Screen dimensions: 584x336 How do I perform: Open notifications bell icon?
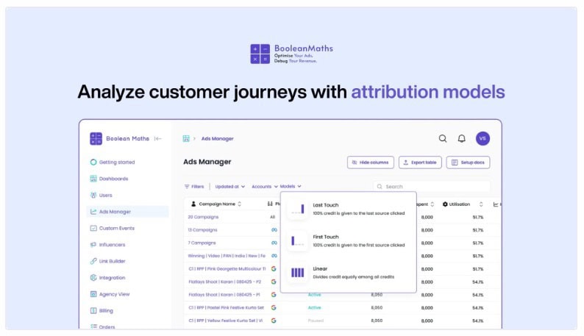click(462, 138)
